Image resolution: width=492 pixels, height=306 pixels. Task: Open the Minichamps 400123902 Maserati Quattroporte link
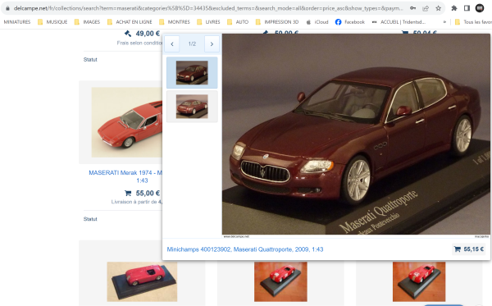tap(245, 249)
